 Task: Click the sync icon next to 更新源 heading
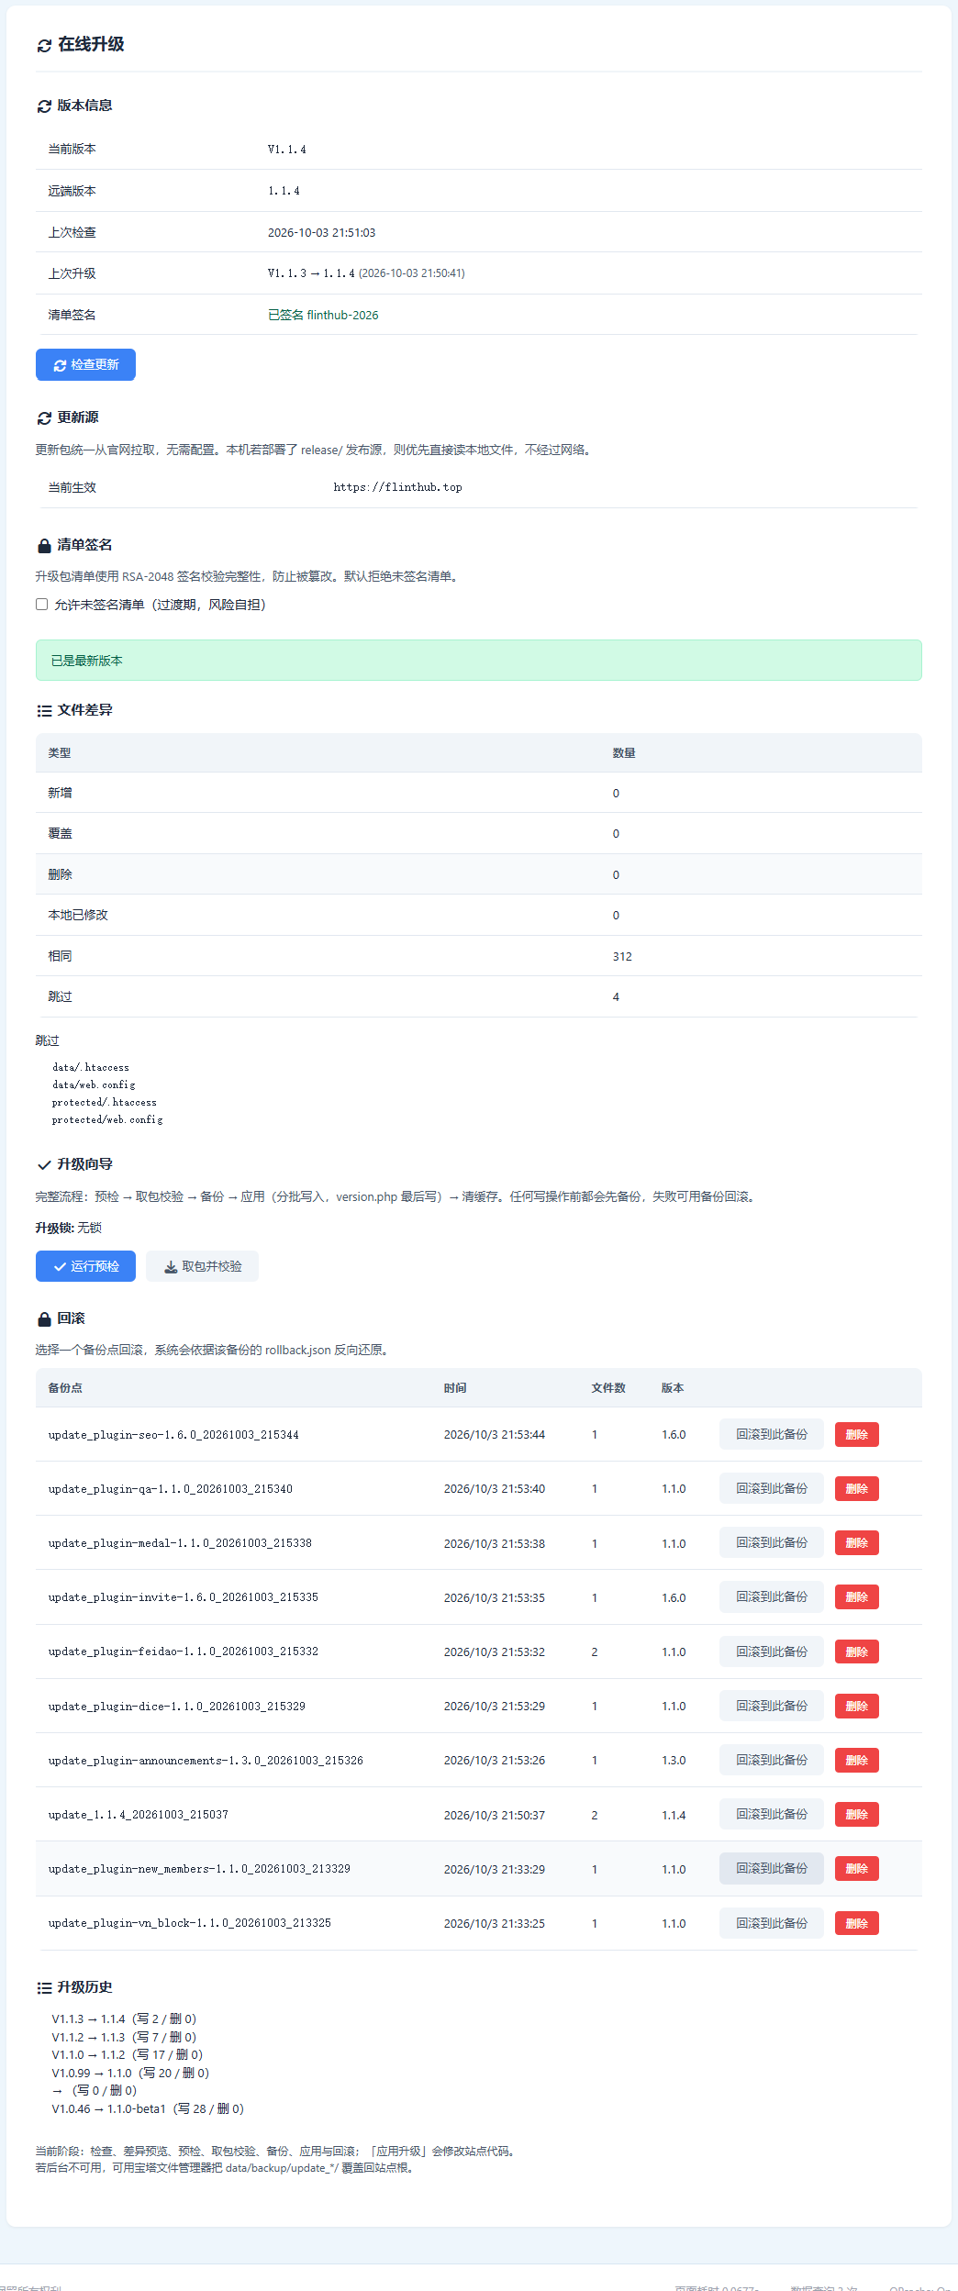(44, 418)
